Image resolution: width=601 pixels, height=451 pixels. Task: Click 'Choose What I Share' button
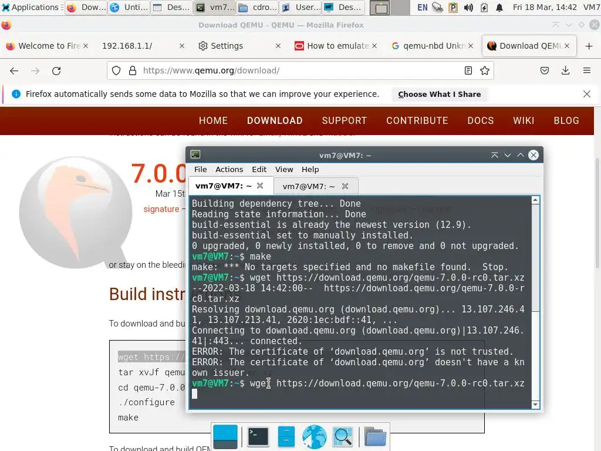[439, 94]
